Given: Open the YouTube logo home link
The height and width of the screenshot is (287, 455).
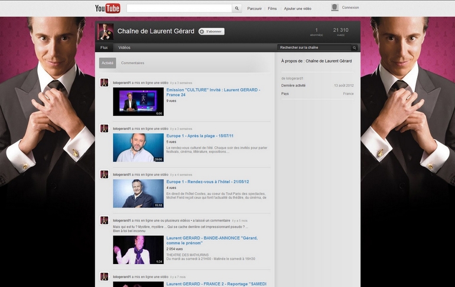Looking at the screenshot, I should (x=108, y=8).
